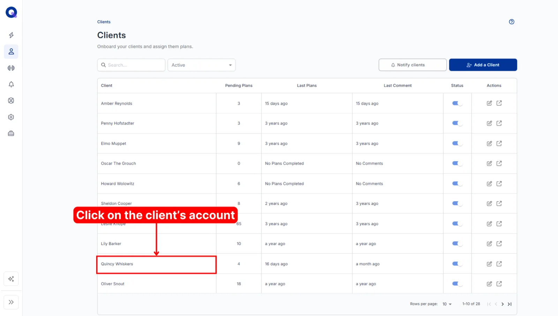The height and width of the screenshot is (316, 558).
Task: Edit Howard Wolowitz client details
Action: (x=489, y=183)
